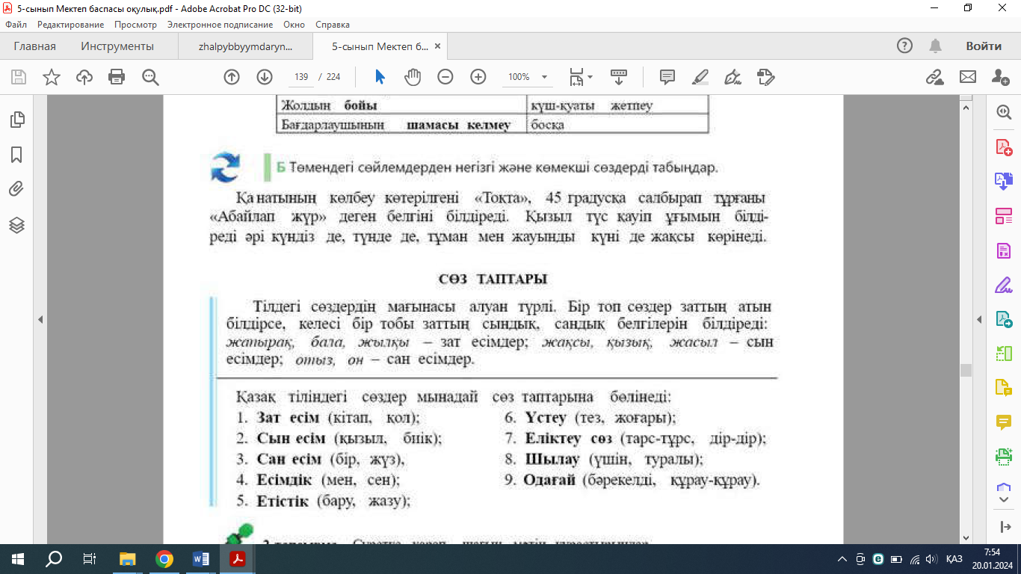Open the Export PDF tool in right pane
The height and width of the screenshot is (574, 1021).
click(x=1003, y=319)
